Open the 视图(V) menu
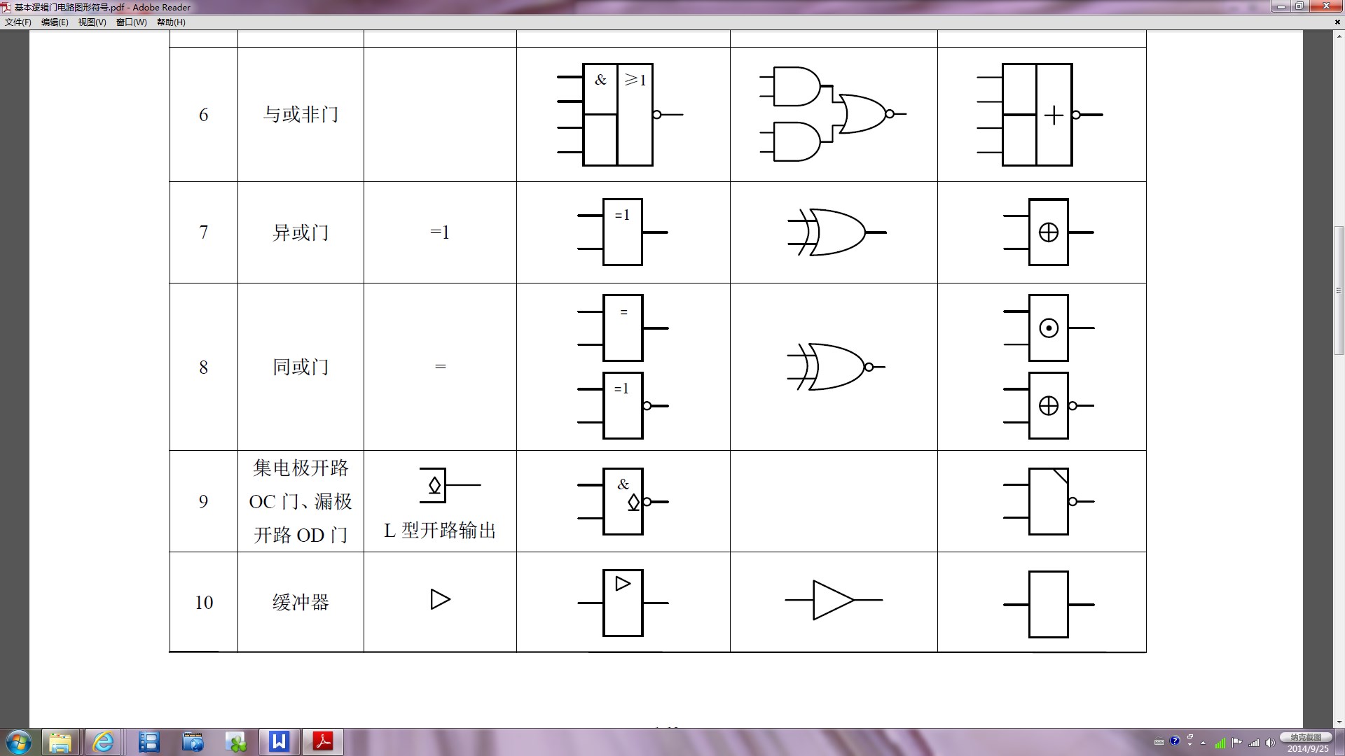Image resolution: width=1345 pixels, height=756 pixels. 92,22
